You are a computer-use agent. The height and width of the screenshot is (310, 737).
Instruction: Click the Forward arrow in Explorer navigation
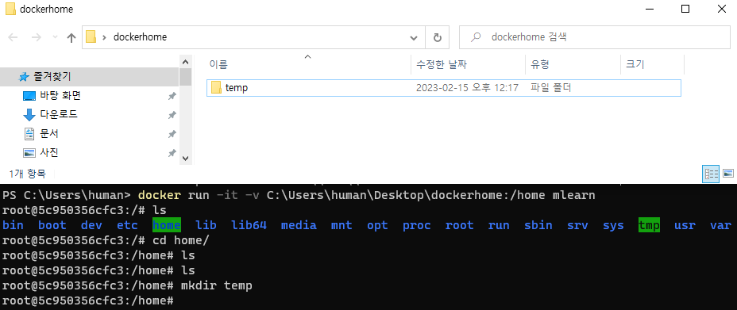[x=36, y=37]
